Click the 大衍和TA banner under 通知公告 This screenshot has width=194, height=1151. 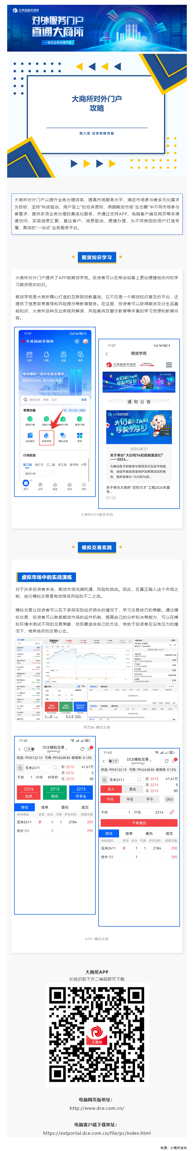138,427
